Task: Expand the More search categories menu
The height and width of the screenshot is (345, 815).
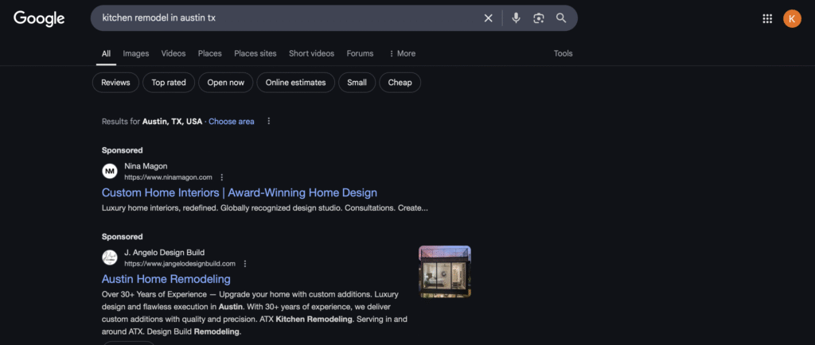Action: [x=402, y=53]
